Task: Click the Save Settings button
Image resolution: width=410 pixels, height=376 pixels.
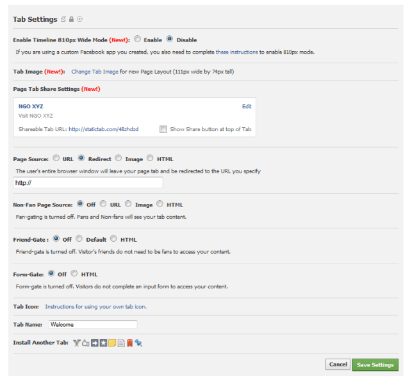Action: coord(375,364)
